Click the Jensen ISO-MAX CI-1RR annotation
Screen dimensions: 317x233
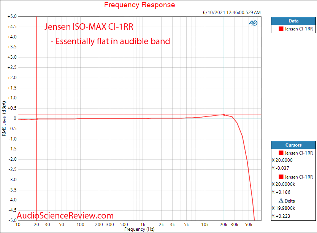[89, 27]
